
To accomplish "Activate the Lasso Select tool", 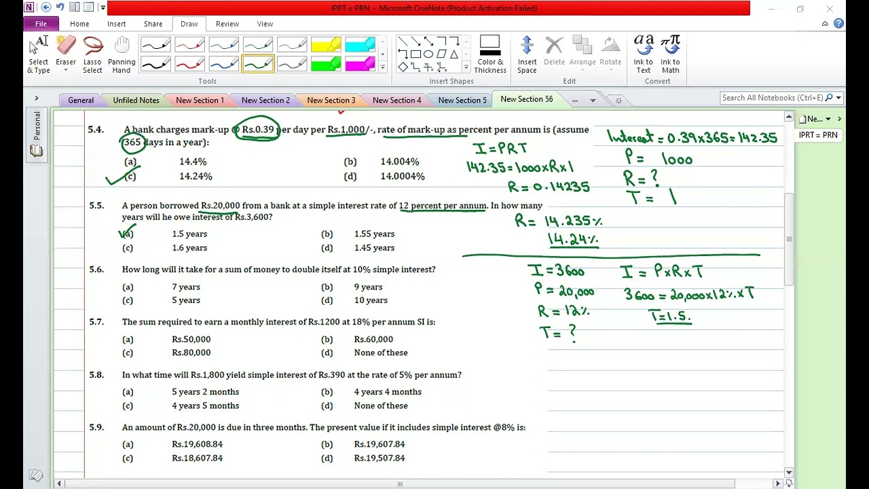I will pos(92,55).
